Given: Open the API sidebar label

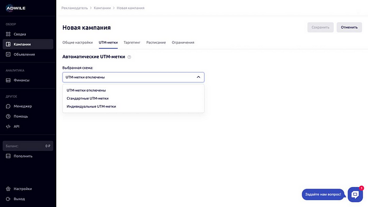Looking at the screenshot, I should tap(16, 127).
